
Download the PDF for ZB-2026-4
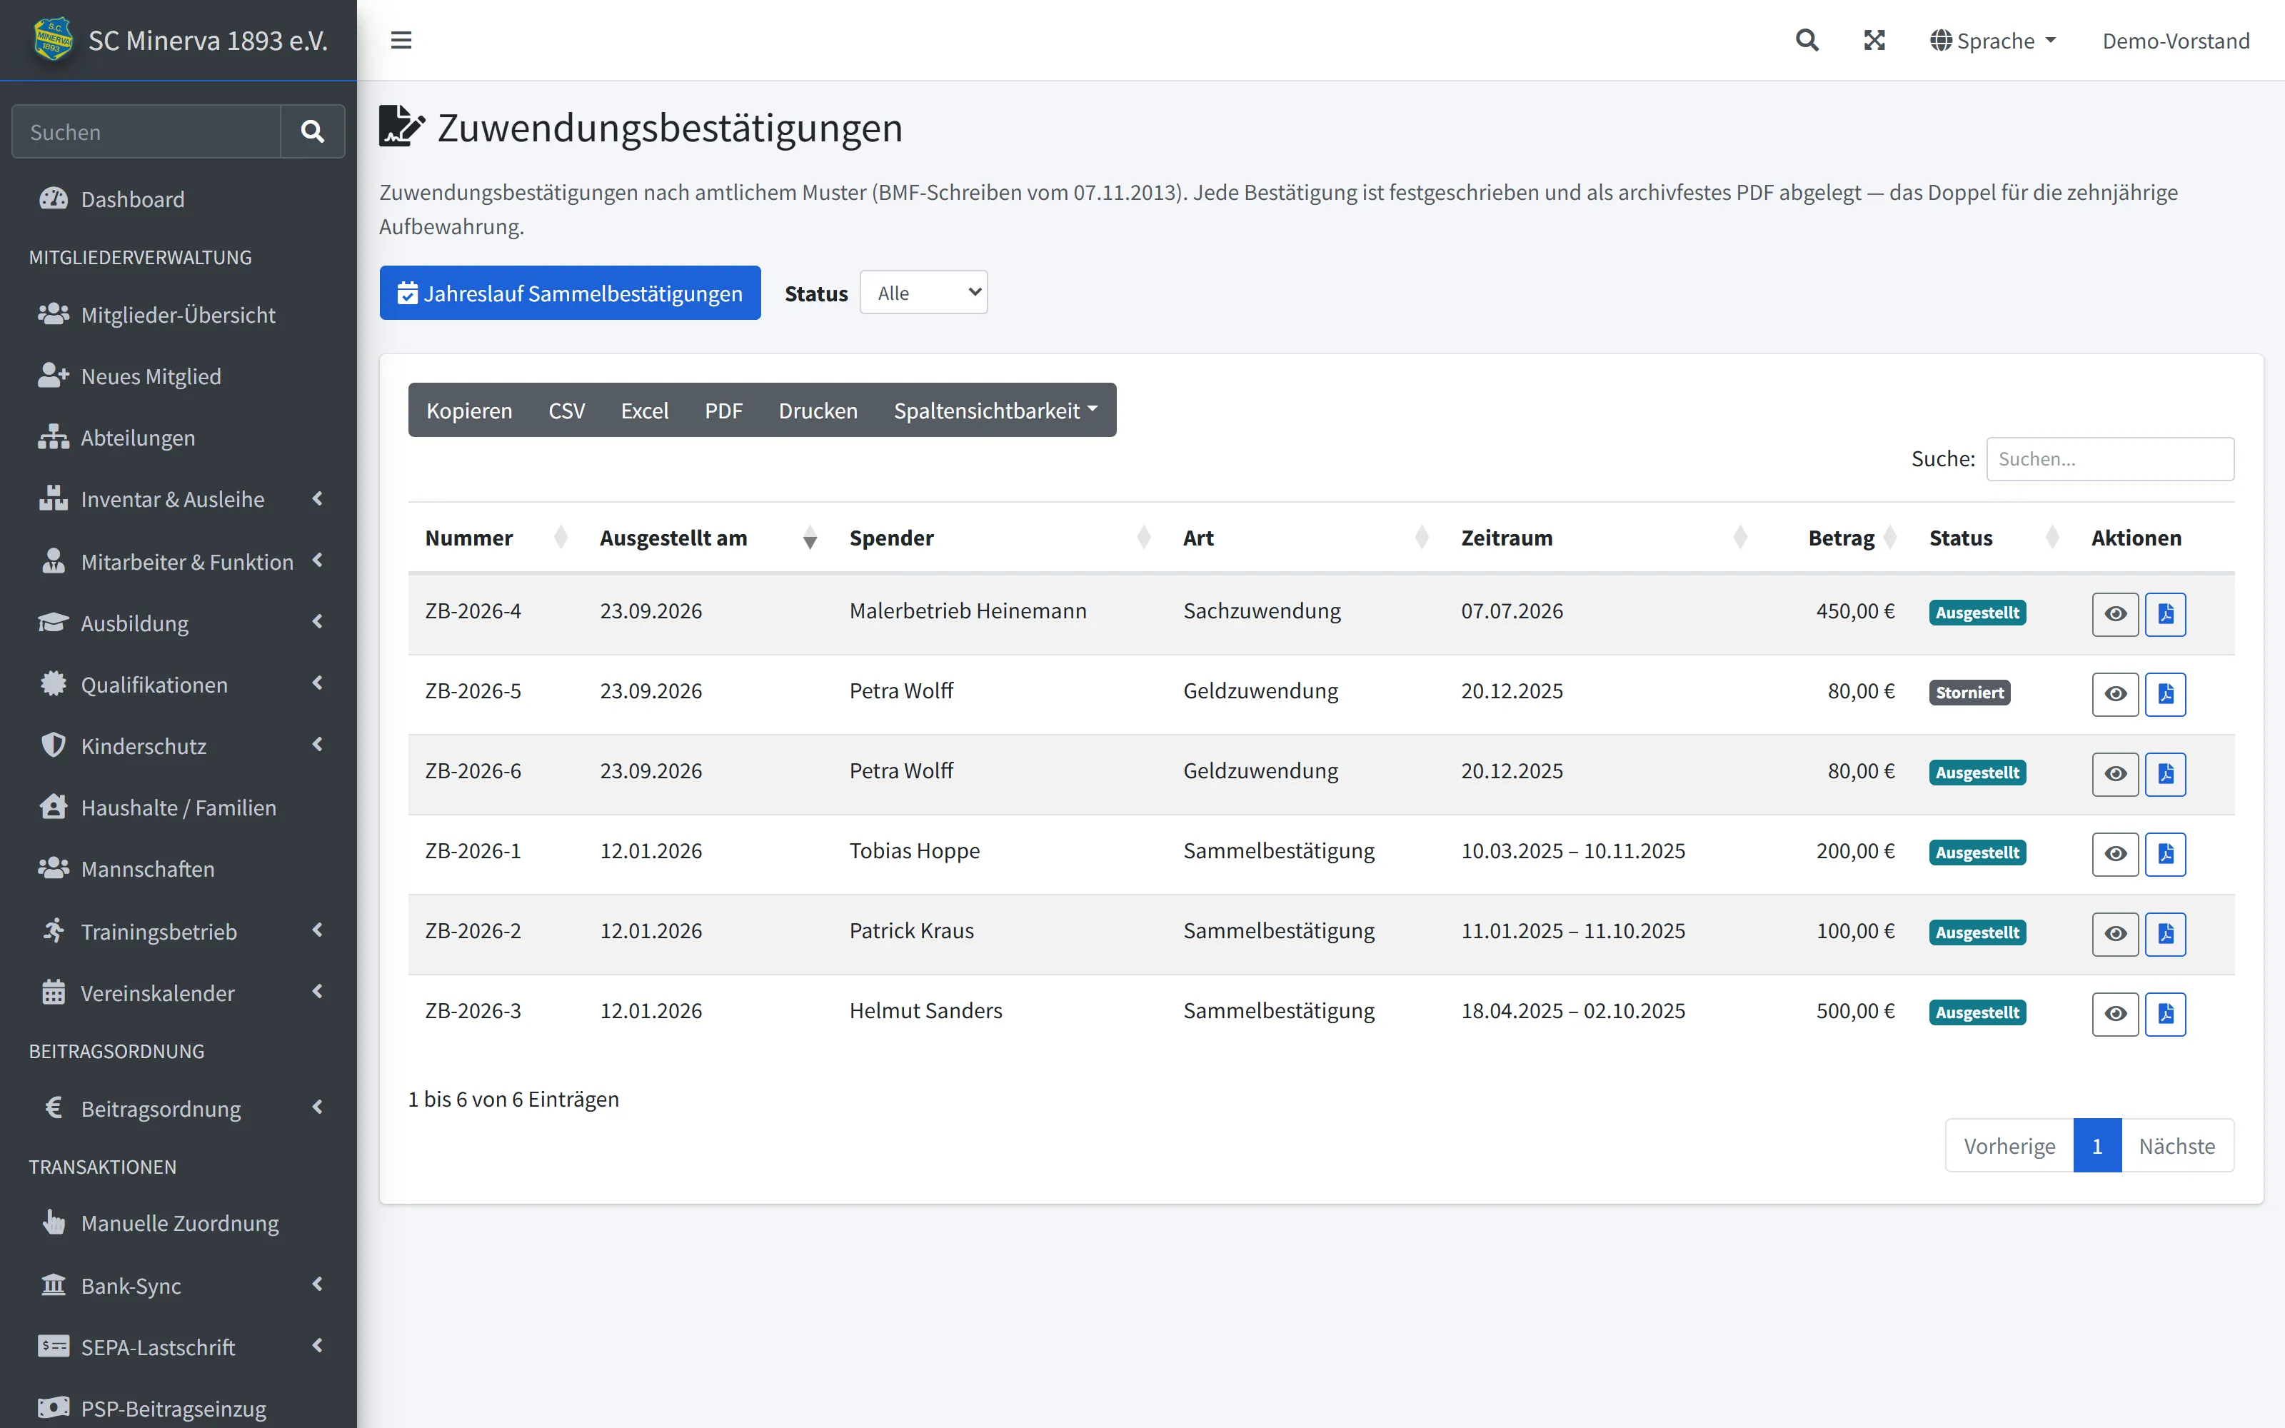click(x=2165, y=614)
